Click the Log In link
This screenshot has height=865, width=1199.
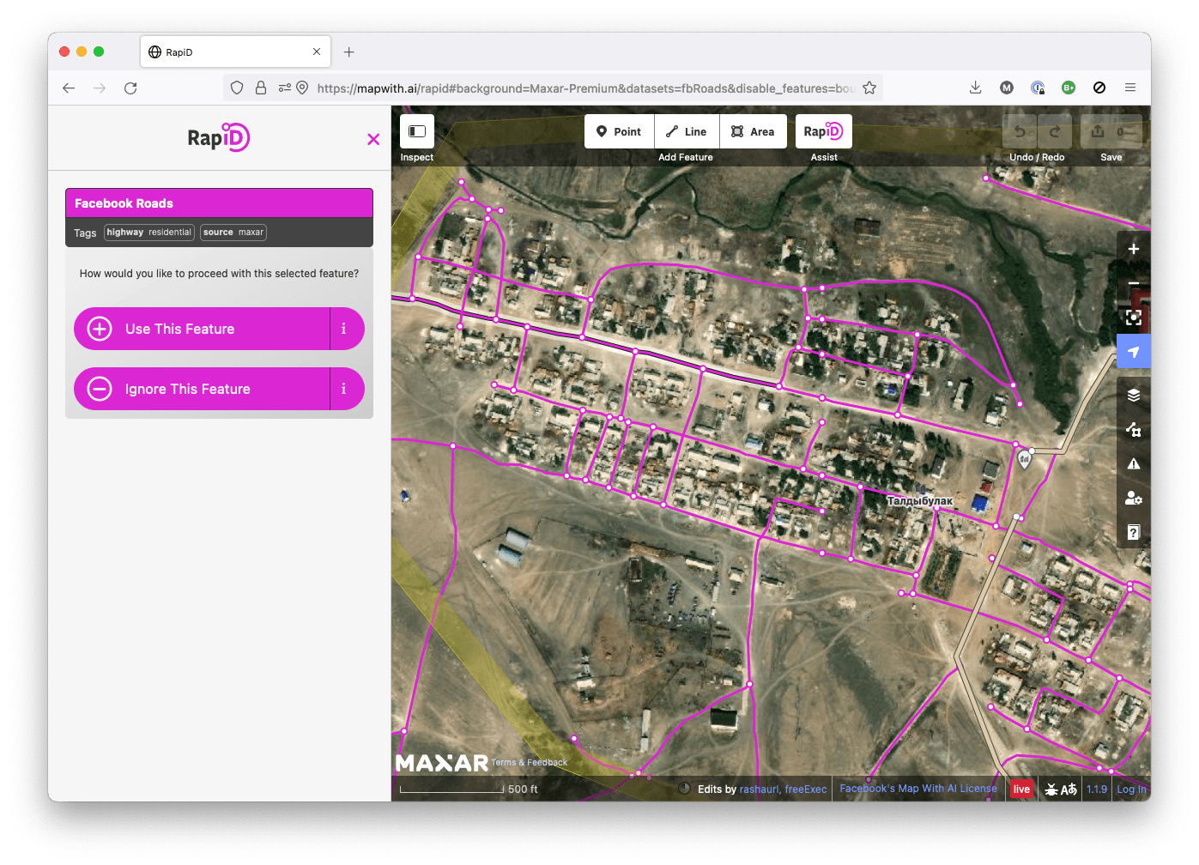[x=1131, y=788]
